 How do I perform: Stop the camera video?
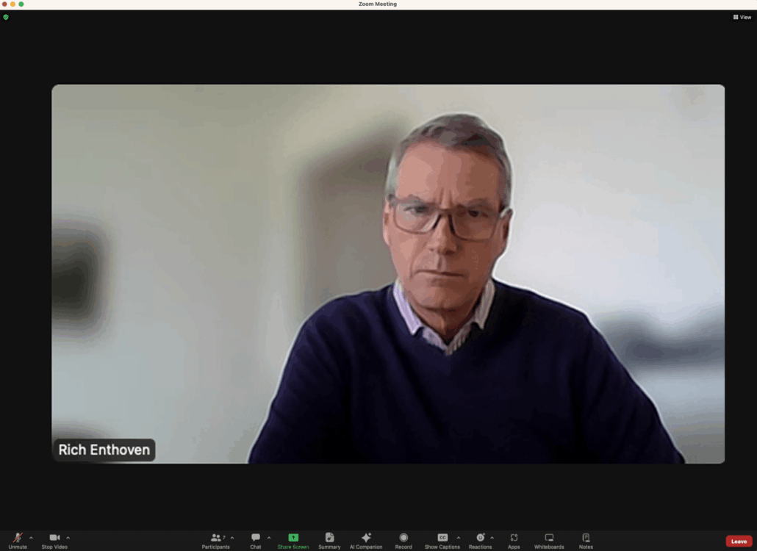[x=54, y=539]
